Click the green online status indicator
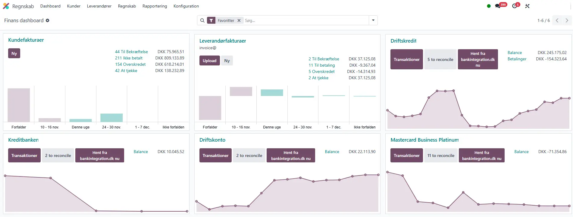The width and height of the screenshot is (573, 217). pos(489,6)
